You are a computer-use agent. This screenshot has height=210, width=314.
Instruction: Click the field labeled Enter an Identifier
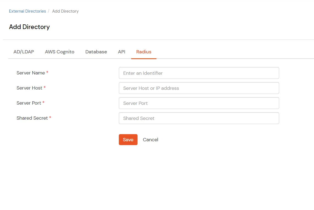(198, 73)
